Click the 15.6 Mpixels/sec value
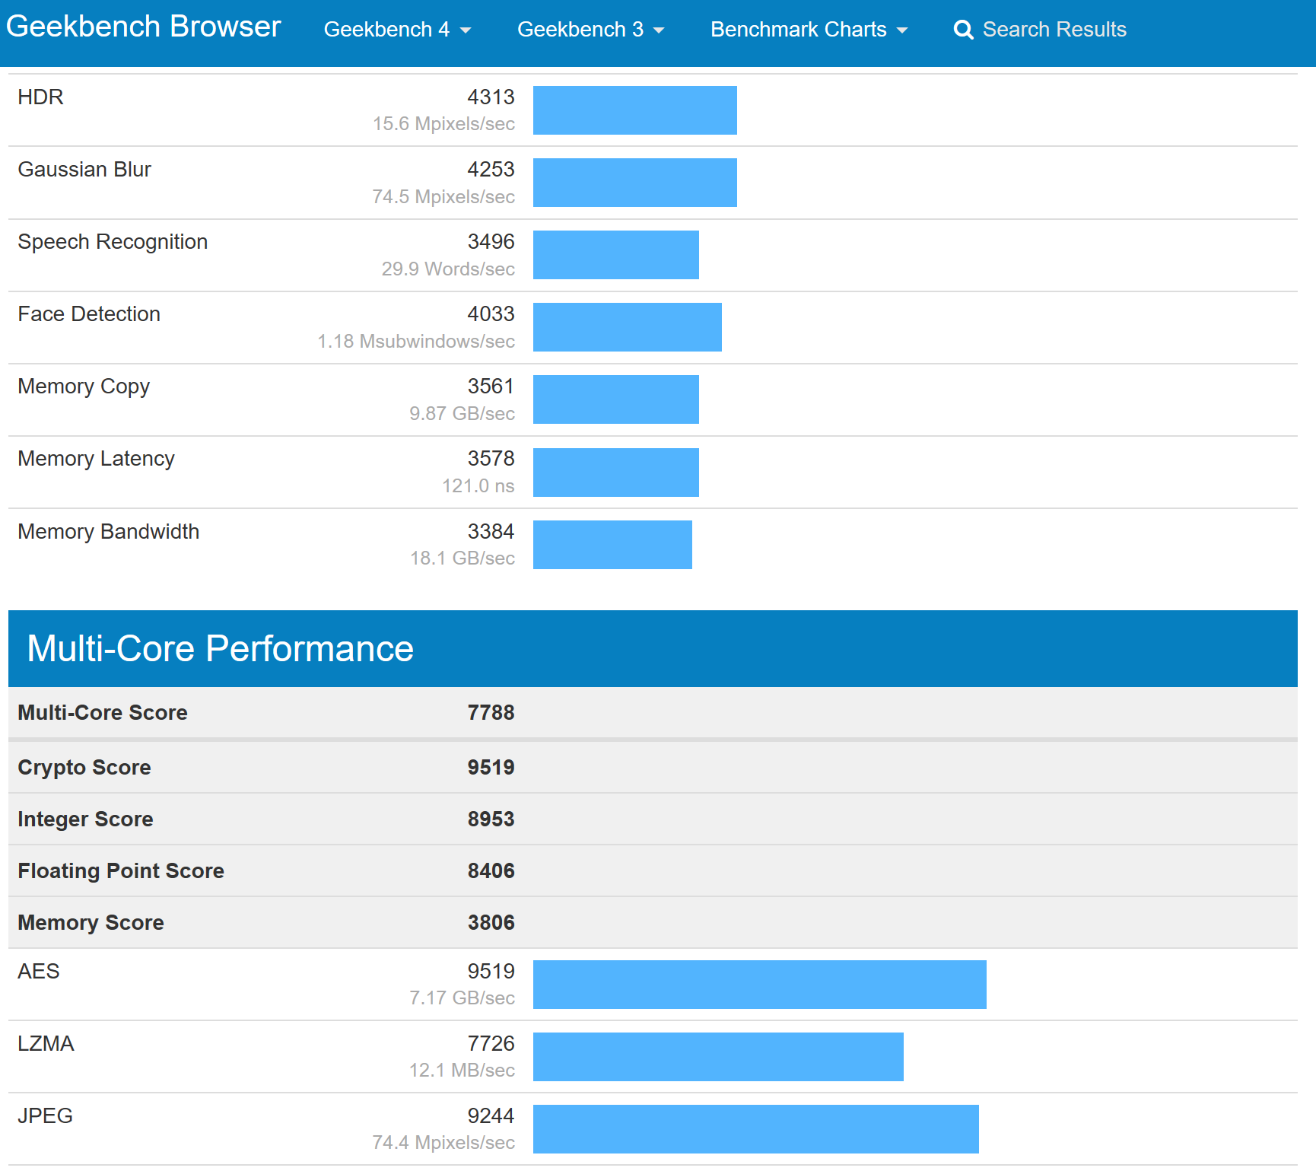The height and width of the screenshot is (1171, 1316). click(x=443, y=124)
